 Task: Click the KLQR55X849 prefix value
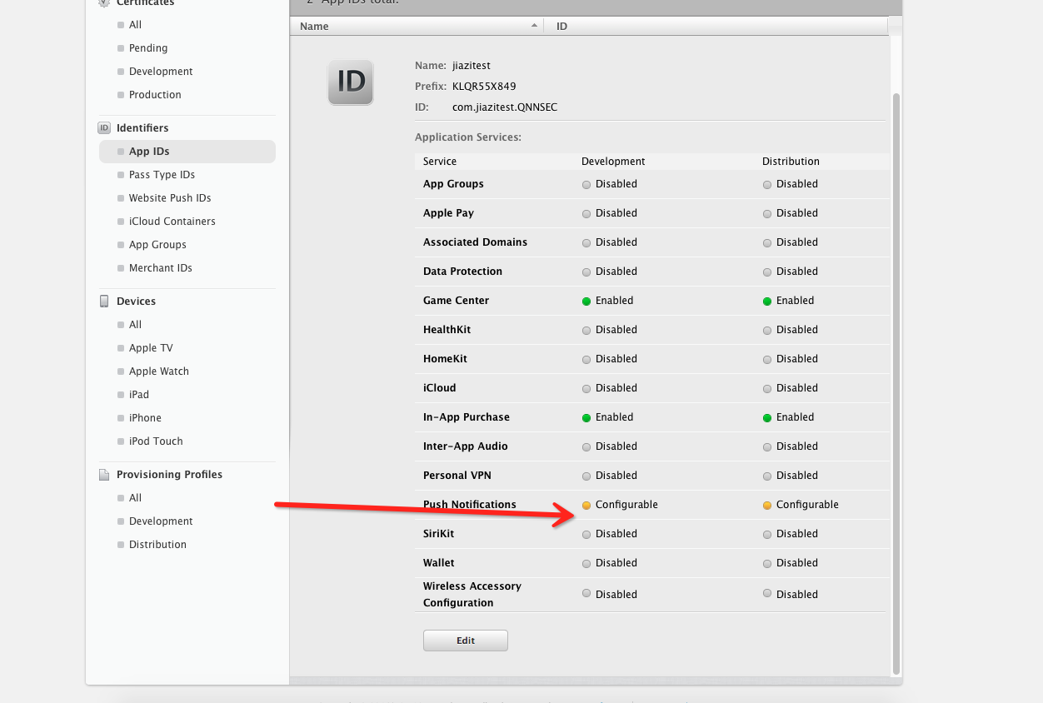(x=484, y=87)
